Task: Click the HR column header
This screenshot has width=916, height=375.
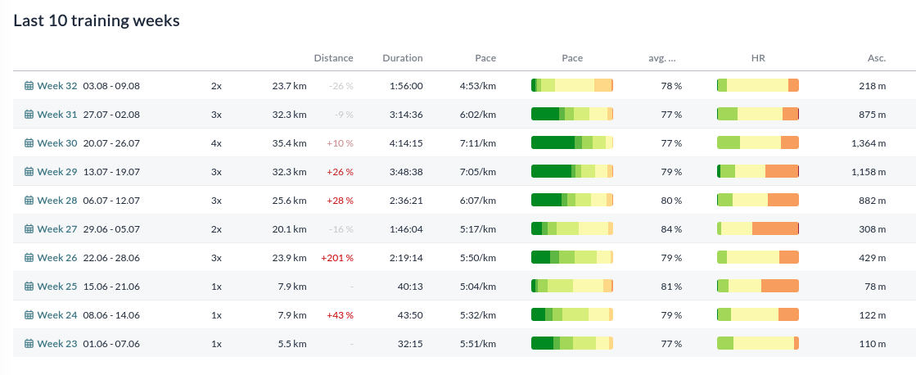Action: 758,58
